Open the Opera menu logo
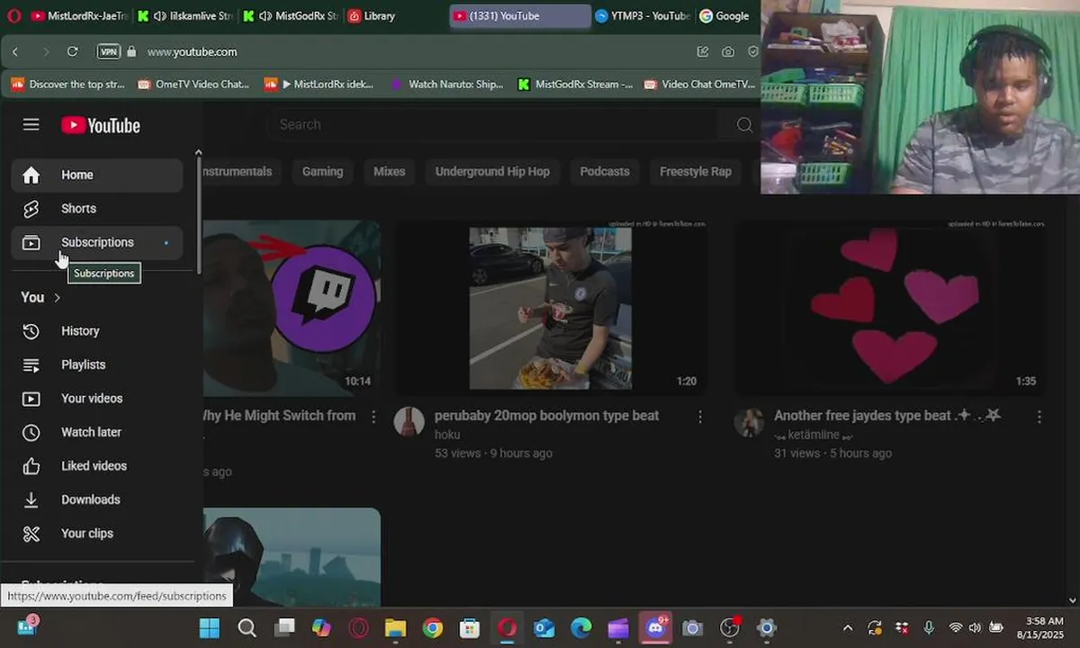Viewport: 1080px width, 648px height. tap(13, 15)
